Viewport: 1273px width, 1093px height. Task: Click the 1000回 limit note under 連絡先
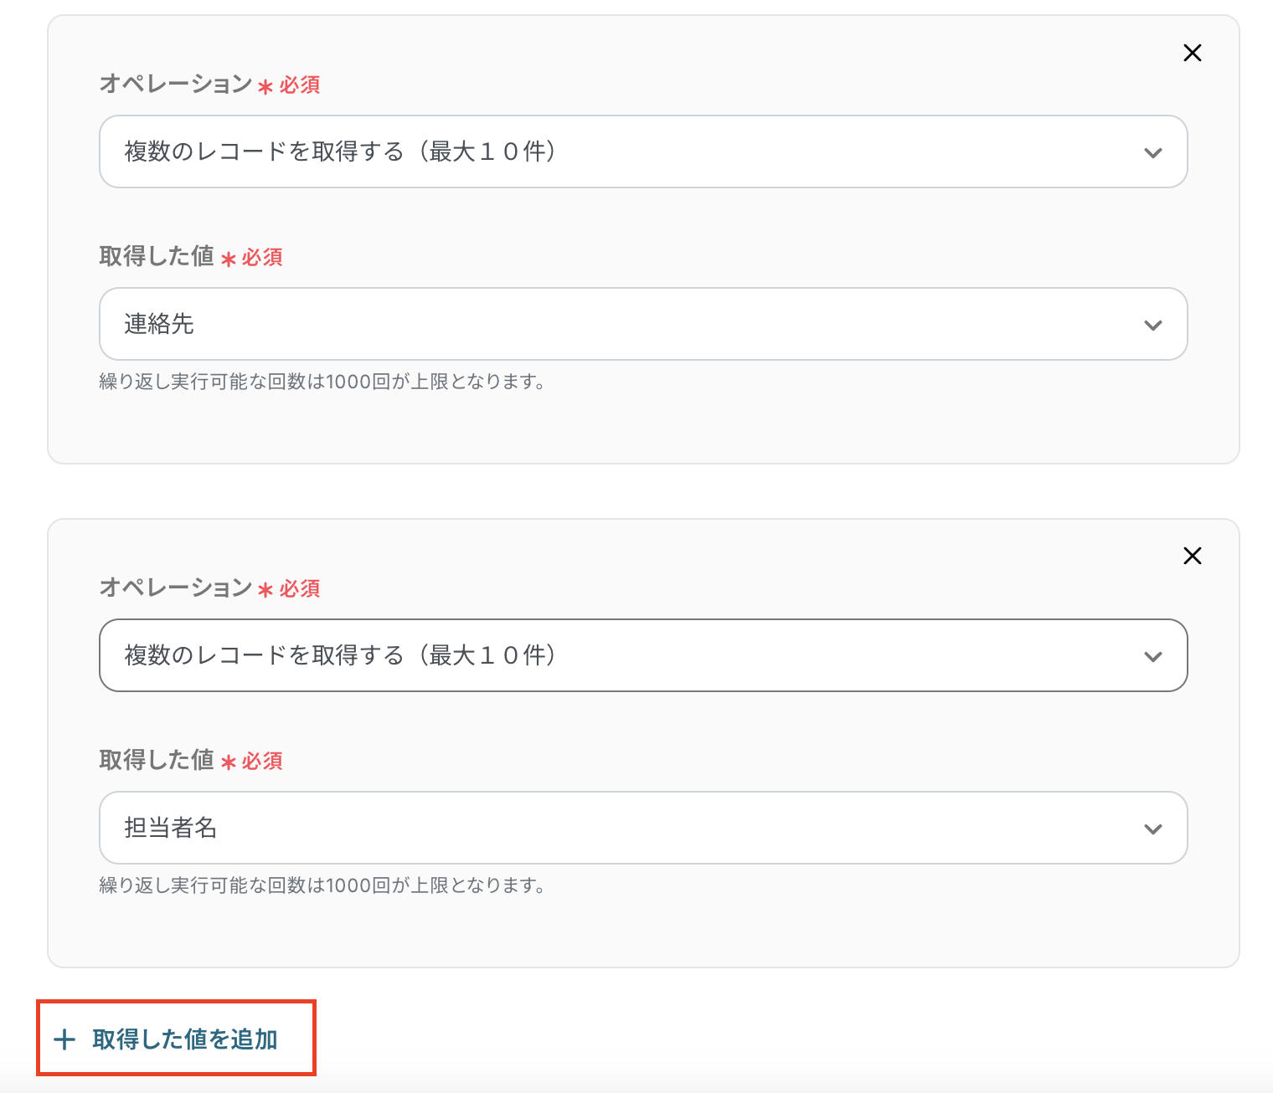(322, 382)
